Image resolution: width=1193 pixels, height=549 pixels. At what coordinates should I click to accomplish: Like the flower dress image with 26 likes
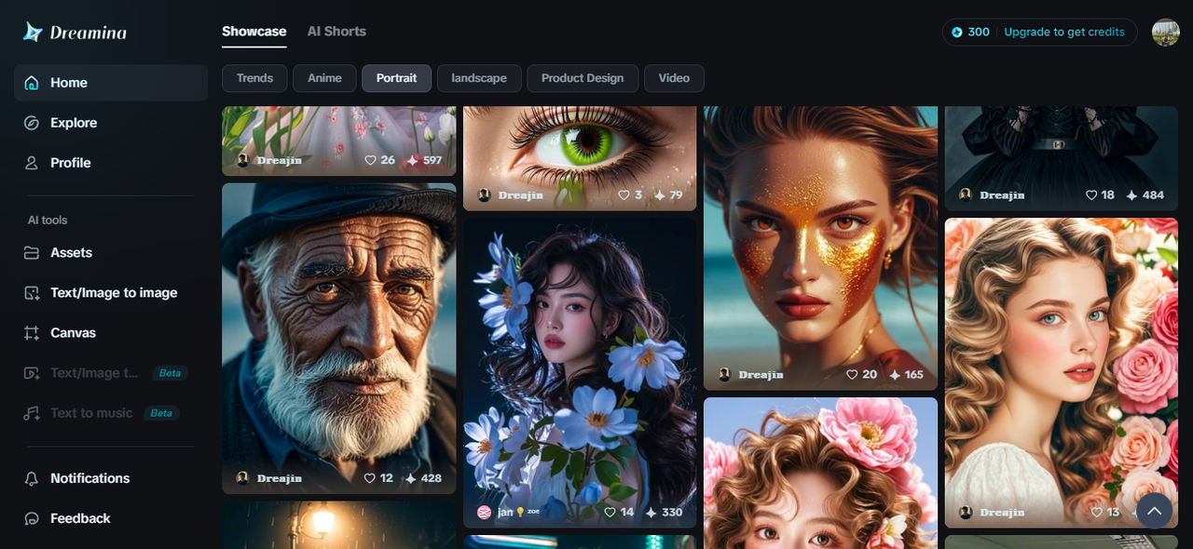click(x=371, y=160)
